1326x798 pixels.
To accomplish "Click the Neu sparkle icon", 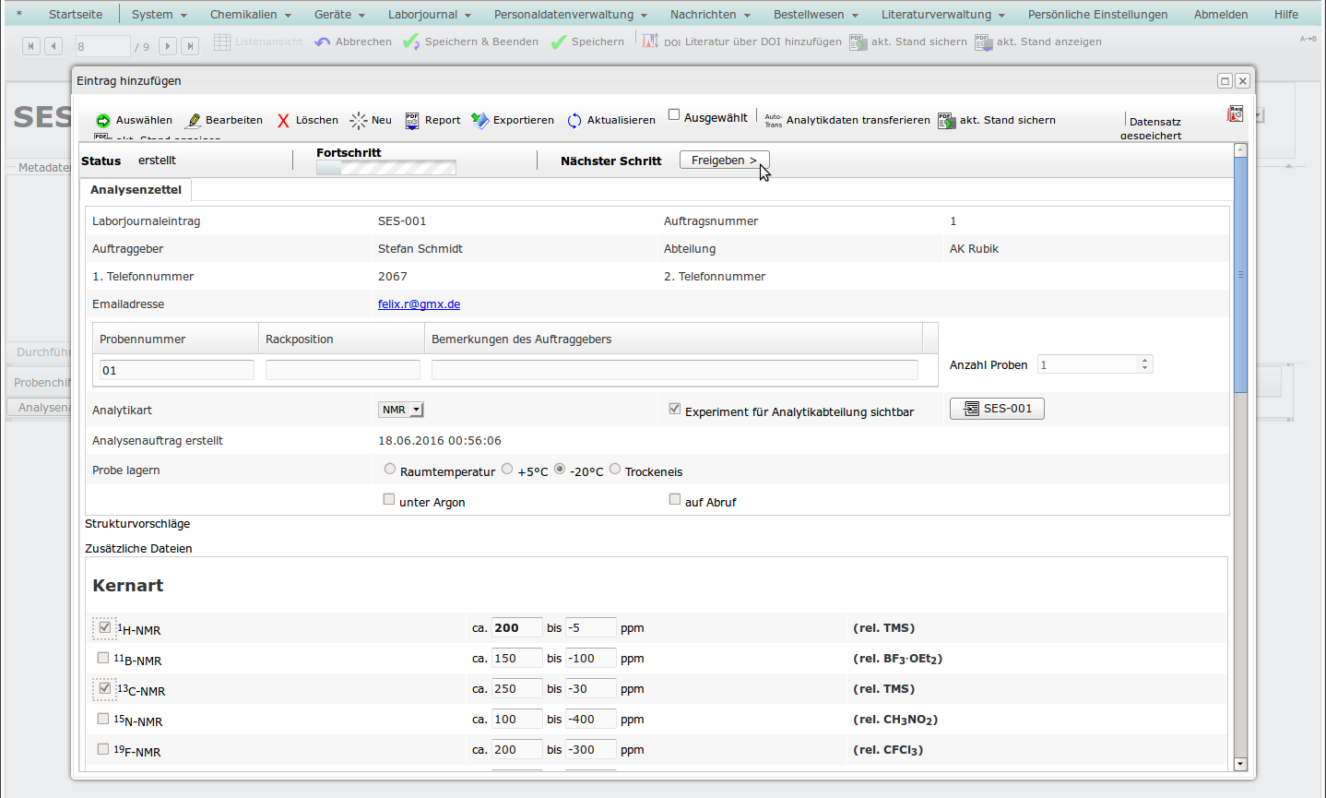I will pyautogui.click(x=359, y=121).
